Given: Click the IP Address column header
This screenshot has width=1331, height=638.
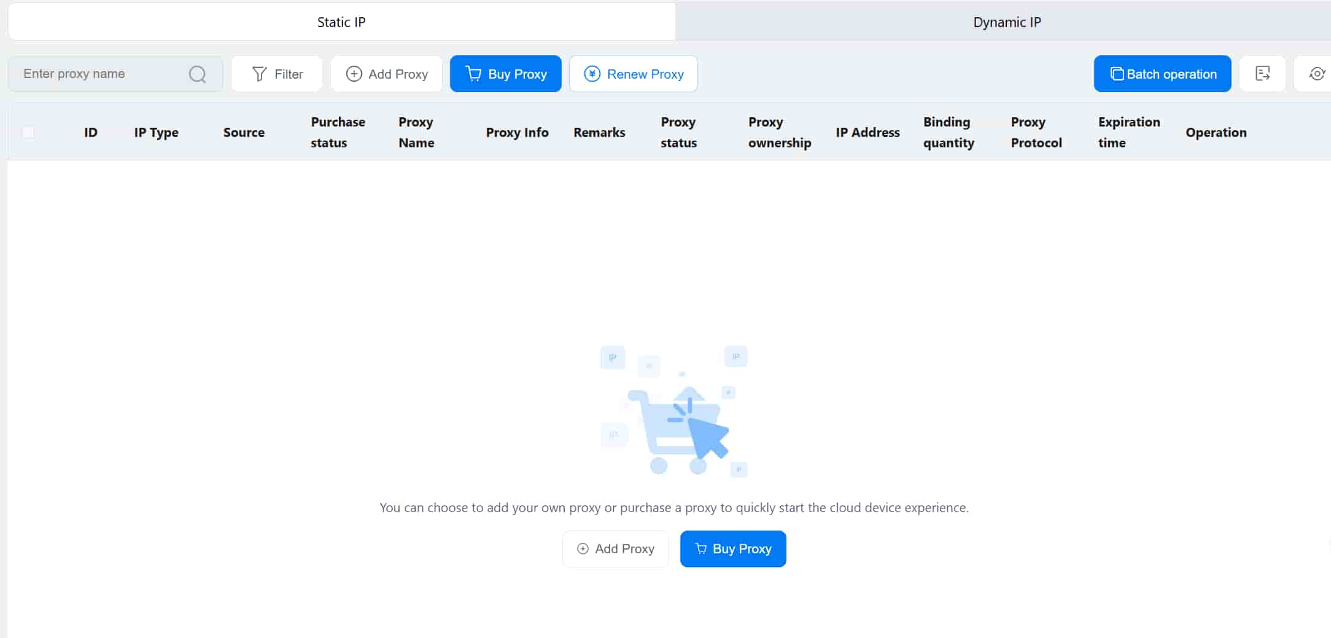Looking at the screenshot, I should pyautogui.click(x=867, y=132).
